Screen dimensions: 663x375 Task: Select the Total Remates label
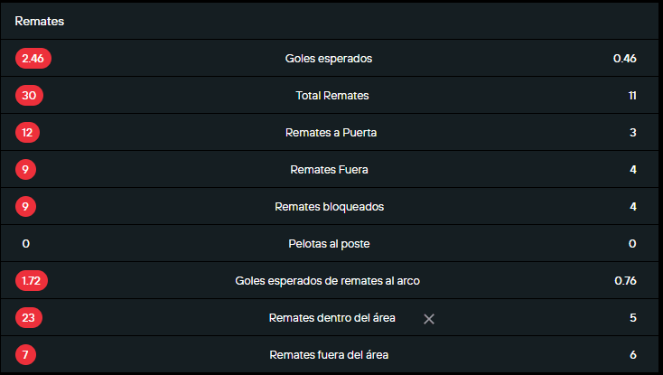coord(331,96)
